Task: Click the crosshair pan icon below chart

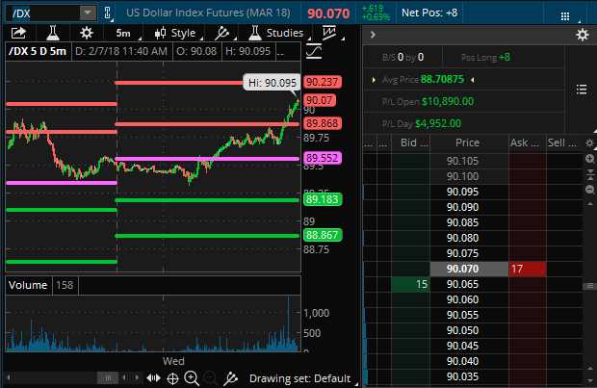Action: (x=172, y=377)
